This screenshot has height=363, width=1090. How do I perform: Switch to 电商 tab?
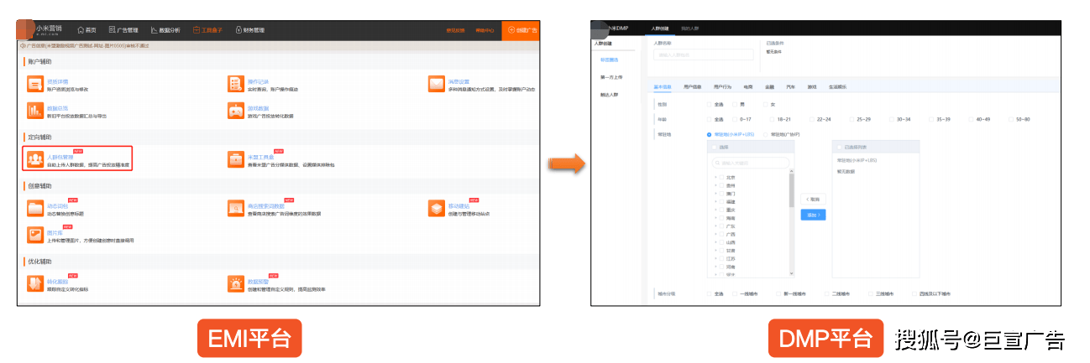pyautogui.click(x=748, y=86)
